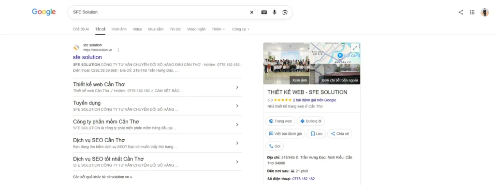Screen dimensions: 495x185
Task: Click in the SFE Solution search field
Action: 158,12
